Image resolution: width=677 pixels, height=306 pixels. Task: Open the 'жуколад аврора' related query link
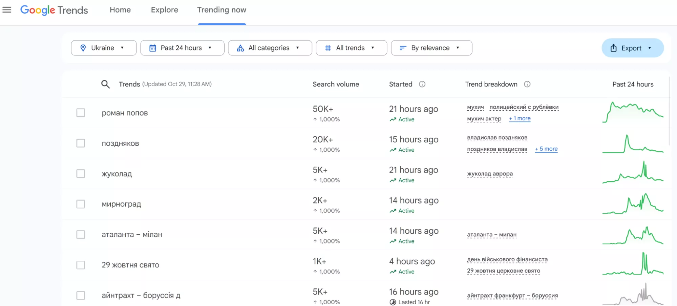click(490, 173)
